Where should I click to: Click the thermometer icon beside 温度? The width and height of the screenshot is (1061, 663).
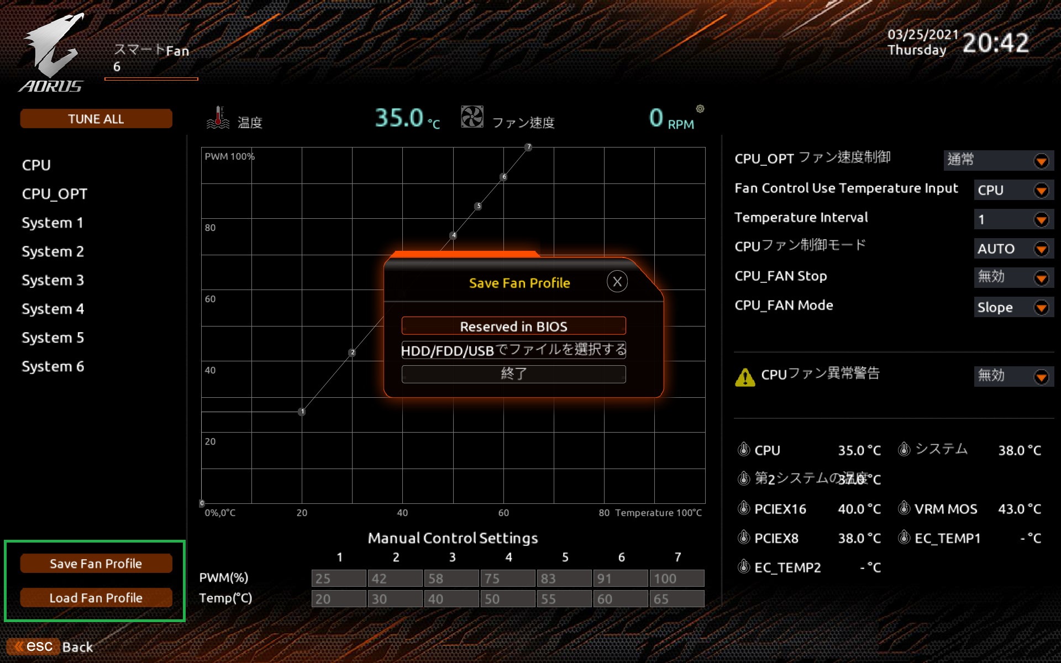(x=217, y=118)
